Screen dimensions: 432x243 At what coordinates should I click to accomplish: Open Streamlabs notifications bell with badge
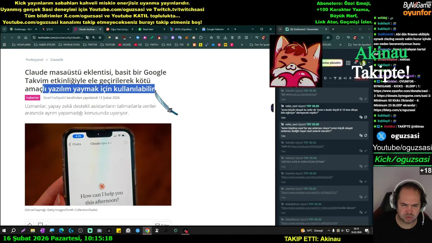[x=356, y=62]
